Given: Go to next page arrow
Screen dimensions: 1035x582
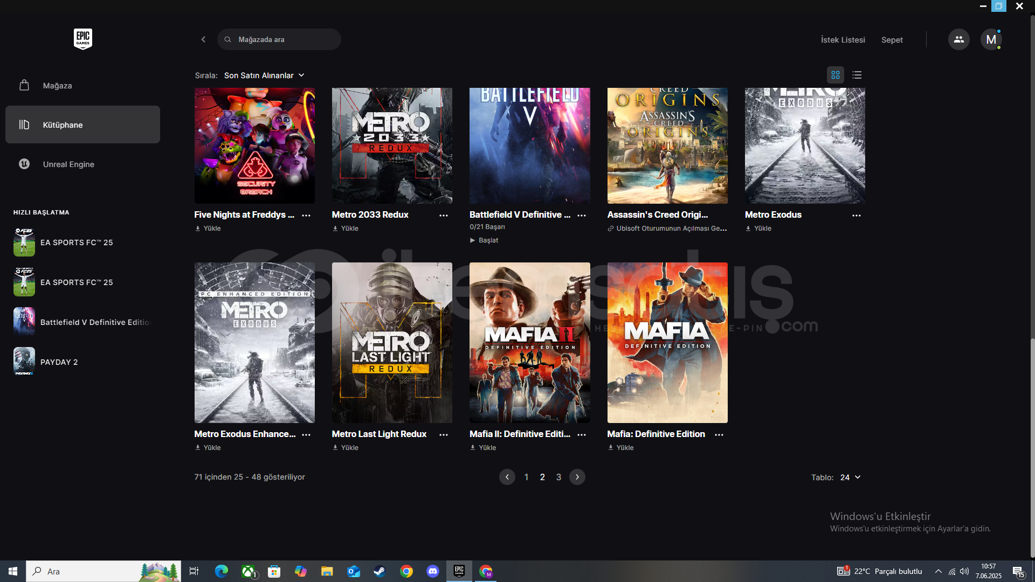Looking at the screenshot, I should pos(577,477).
